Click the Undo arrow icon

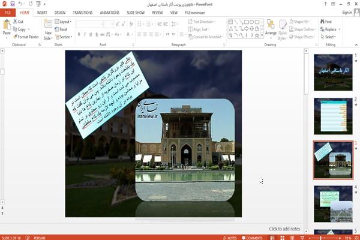pos(20,4)
